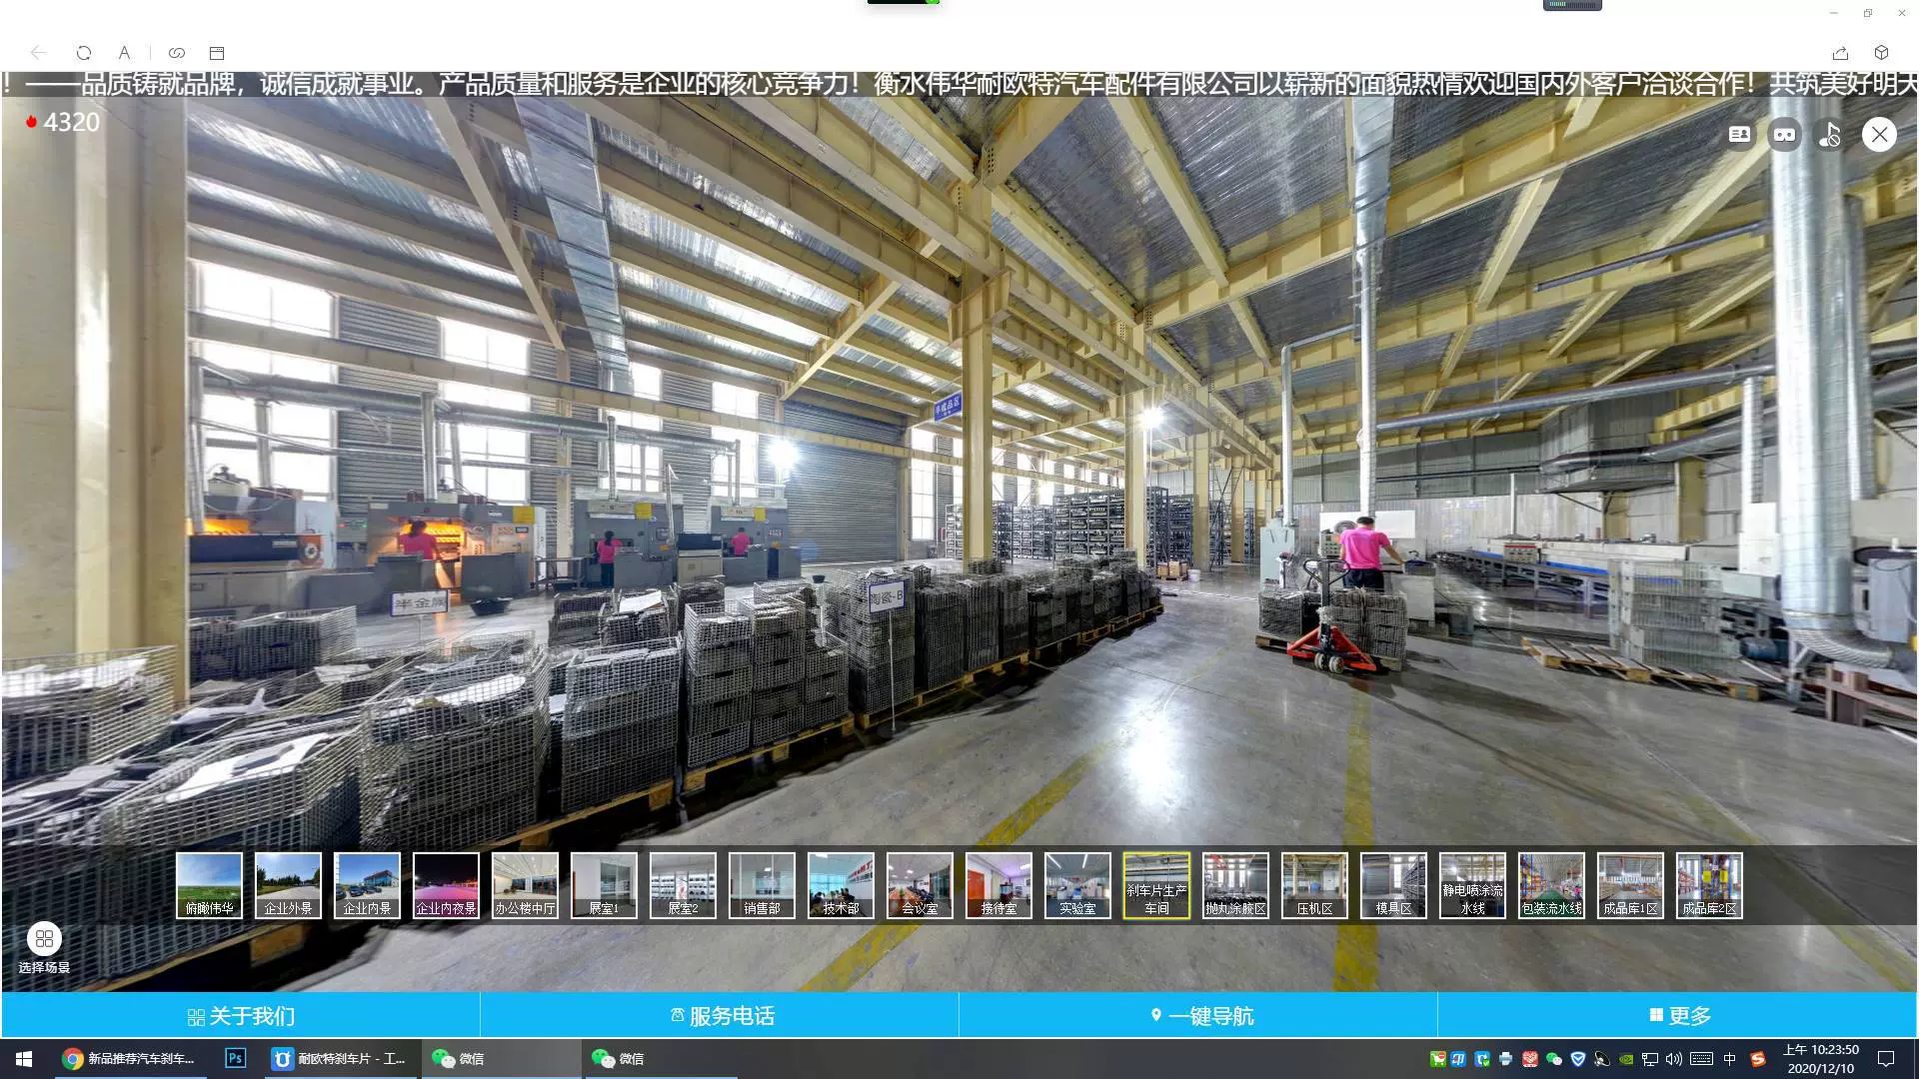Click the share icon in browser toolbar

(x=1840, y=53)
